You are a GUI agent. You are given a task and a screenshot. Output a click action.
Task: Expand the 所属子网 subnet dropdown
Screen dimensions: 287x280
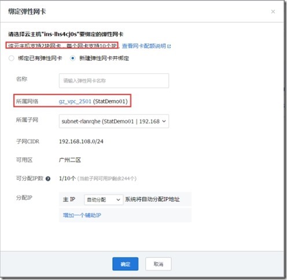point(114,121)
